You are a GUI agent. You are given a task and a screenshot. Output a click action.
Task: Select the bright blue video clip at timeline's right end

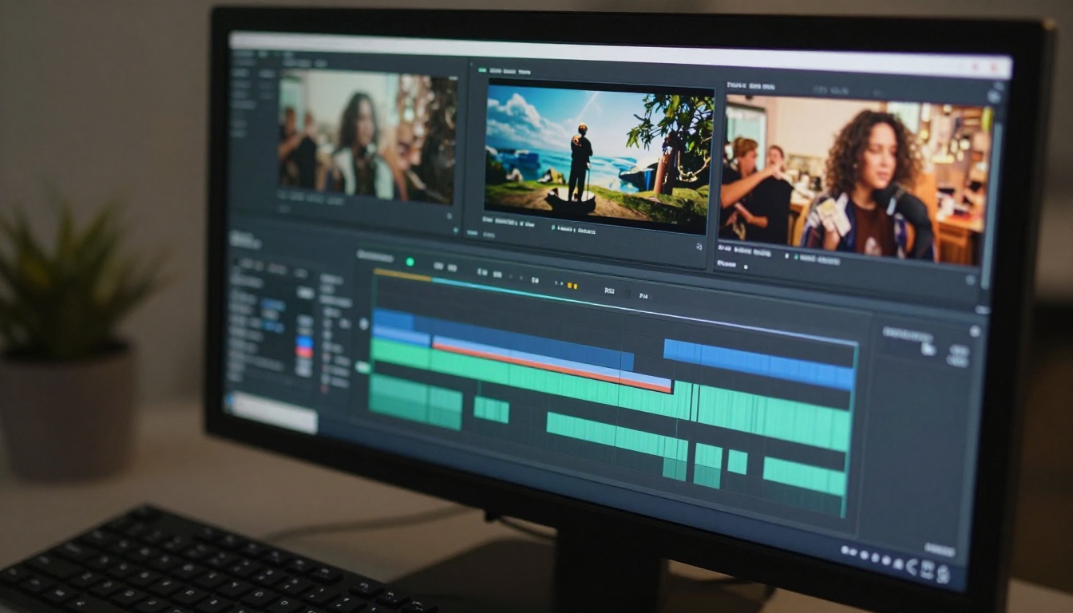[x=758, y=364]
